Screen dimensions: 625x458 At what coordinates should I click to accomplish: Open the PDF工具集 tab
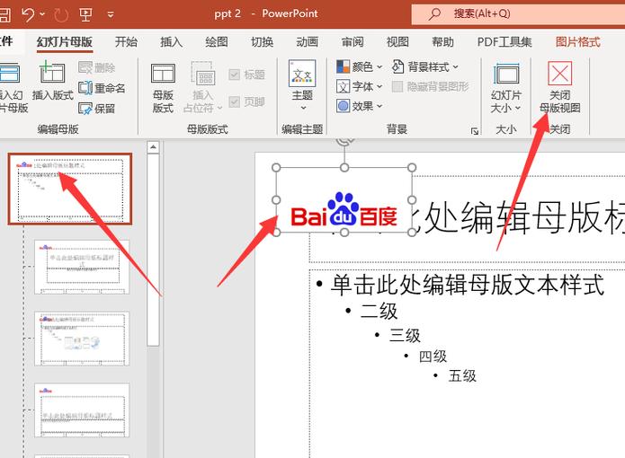click(504, 42)
